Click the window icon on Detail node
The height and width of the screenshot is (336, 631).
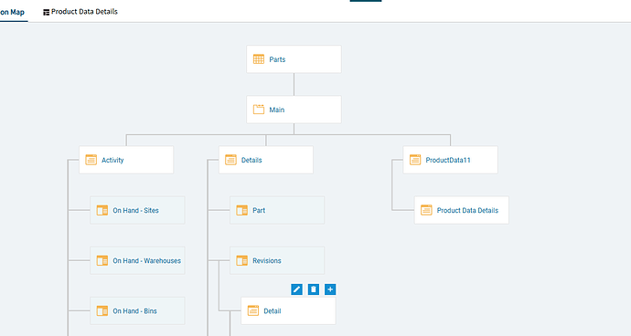pyautogui.click(x=253, y=310)
